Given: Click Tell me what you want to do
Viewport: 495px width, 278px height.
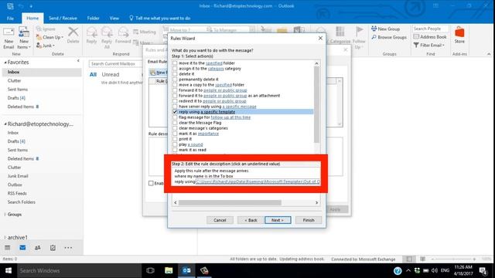Looking at the screenshot, I should click(160, 19).
